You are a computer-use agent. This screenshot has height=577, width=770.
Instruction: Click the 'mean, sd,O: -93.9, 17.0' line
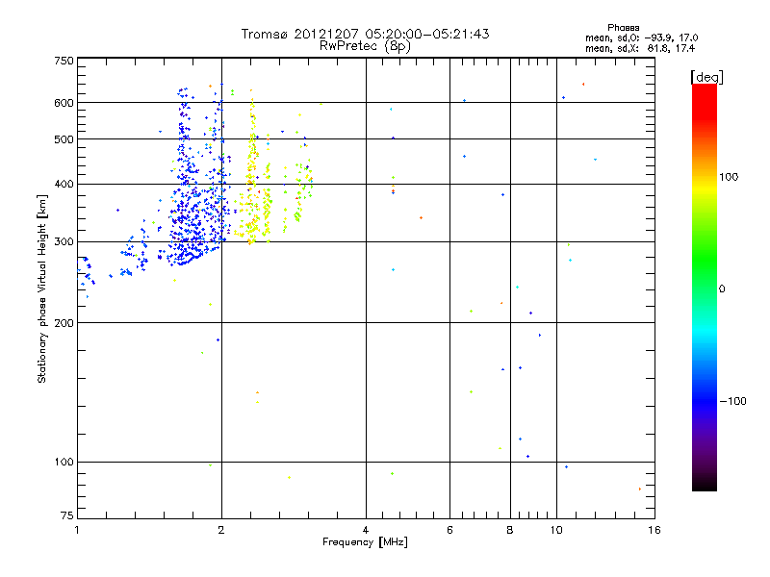641,38
